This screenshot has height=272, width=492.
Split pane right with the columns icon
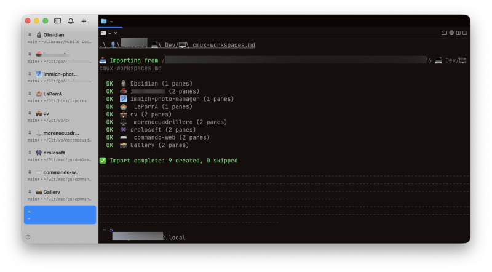pos(458,33)
